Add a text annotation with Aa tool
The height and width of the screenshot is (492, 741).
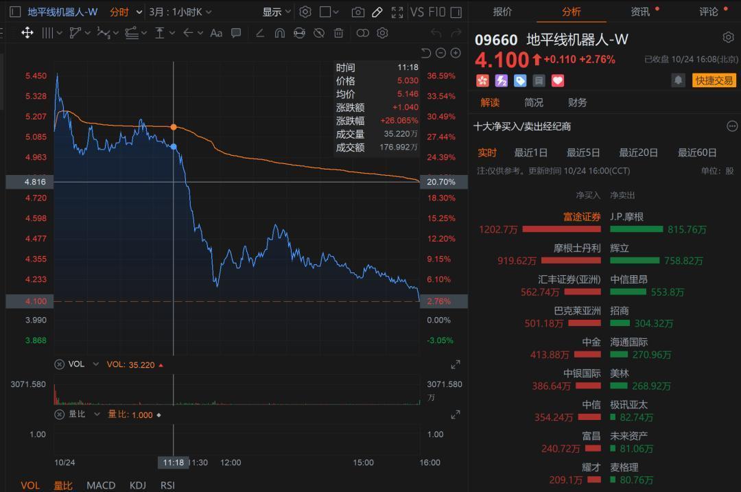(x=216, y=33)
